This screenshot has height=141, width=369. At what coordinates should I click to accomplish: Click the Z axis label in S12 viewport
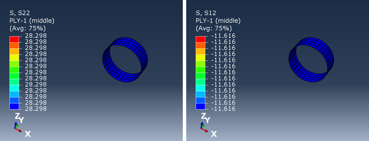tap(203, 116)
